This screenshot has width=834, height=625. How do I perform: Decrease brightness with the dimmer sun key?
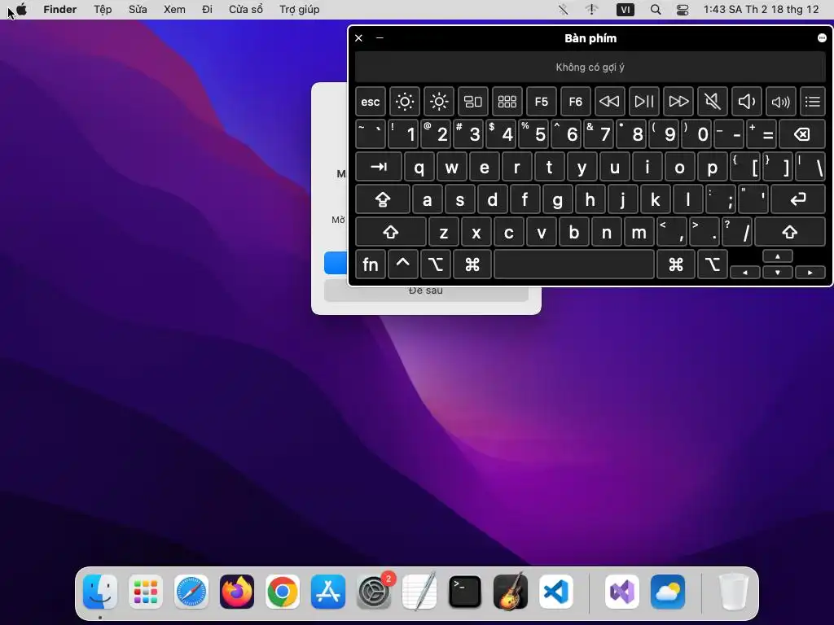[x=405, y=102]
